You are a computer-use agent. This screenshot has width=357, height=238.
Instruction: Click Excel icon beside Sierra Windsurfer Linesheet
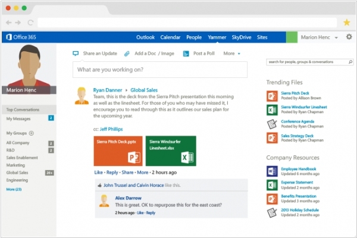click(x=272, y=109)
